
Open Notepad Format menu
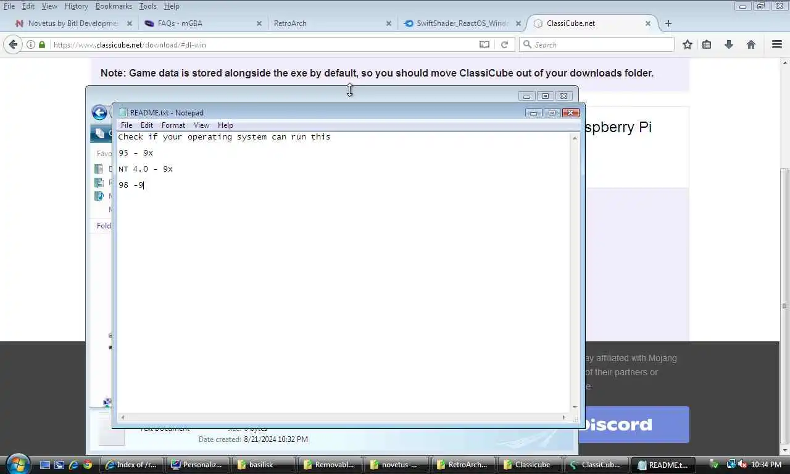click(173, 125)
